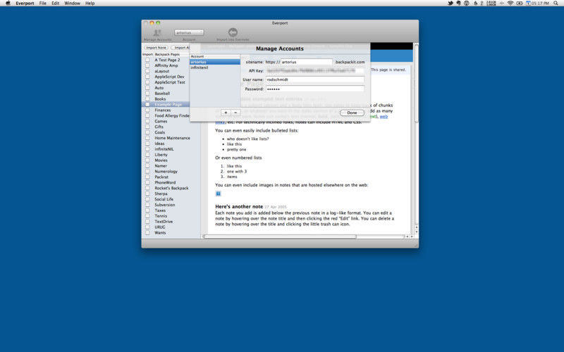Click the User name field

314,80
